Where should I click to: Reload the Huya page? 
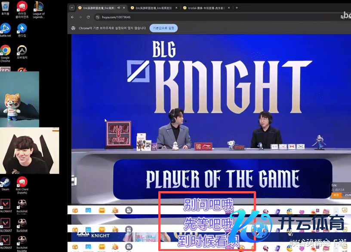88,17
